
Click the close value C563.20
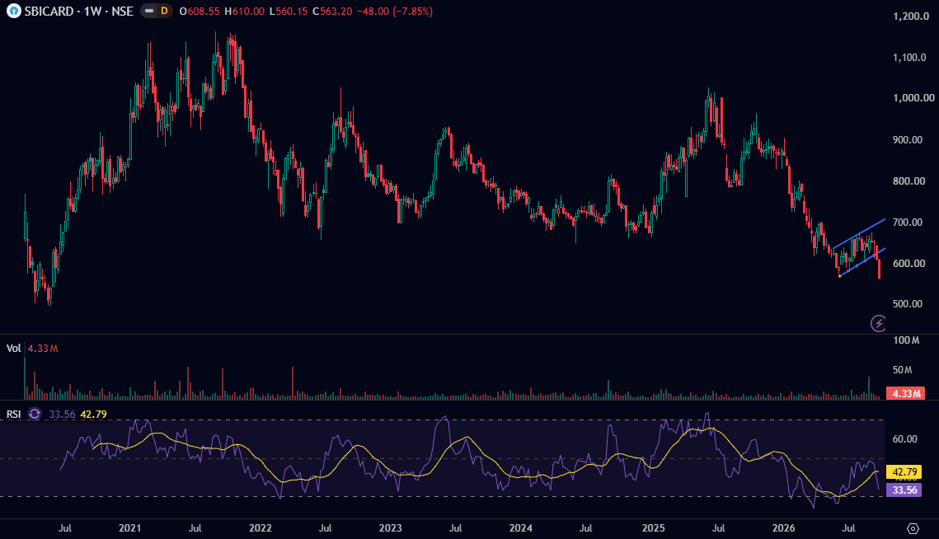click(332, 12)
